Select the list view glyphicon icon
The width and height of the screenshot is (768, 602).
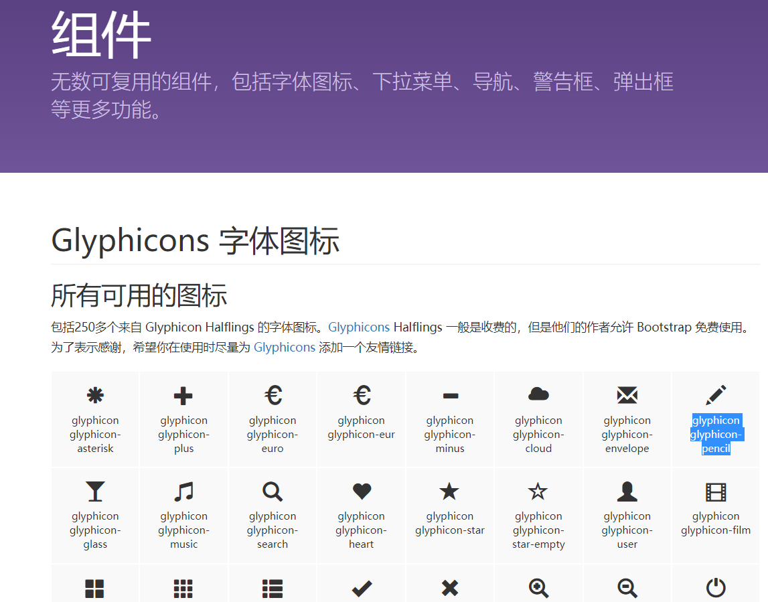[273, 589]
